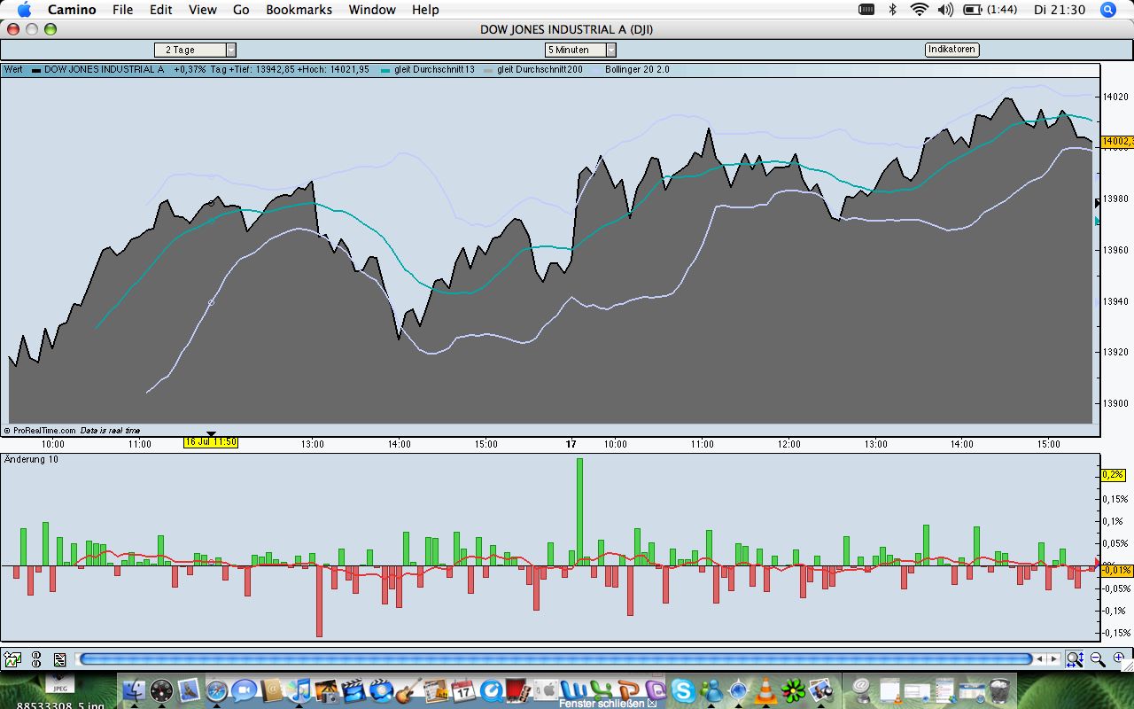The image size is (1134, 709).
Task: Click the yellow '16 Jul 11:50' time marker
Action: [x=211, y=442]
